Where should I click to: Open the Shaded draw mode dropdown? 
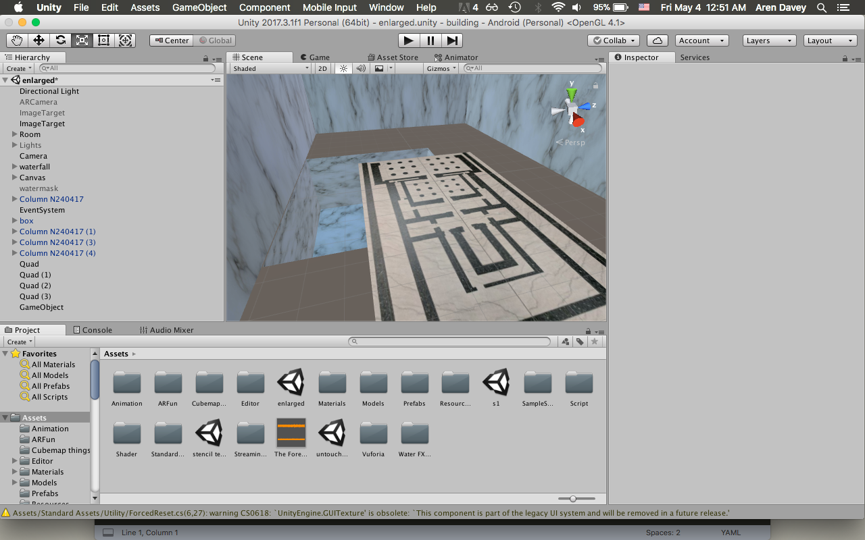tap(270, 68)
